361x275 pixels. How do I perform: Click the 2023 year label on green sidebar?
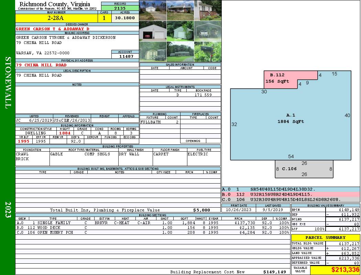pos(8,210)
